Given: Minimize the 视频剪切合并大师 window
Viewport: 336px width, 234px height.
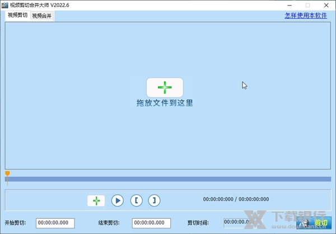Looking at the screenshot, I should point(290,5).
